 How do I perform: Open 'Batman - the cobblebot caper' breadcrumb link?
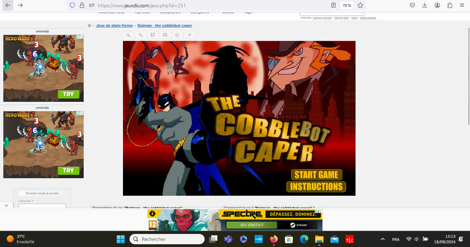click(x=165, y=26)
